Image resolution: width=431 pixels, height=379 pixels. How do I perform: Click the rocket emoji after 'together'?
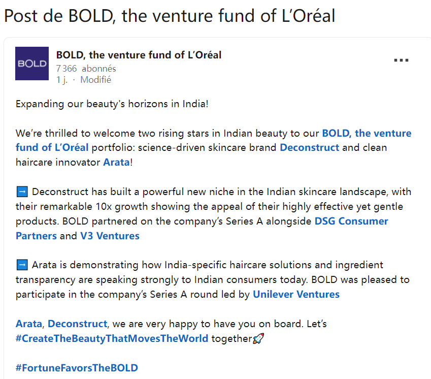(258, 338)
